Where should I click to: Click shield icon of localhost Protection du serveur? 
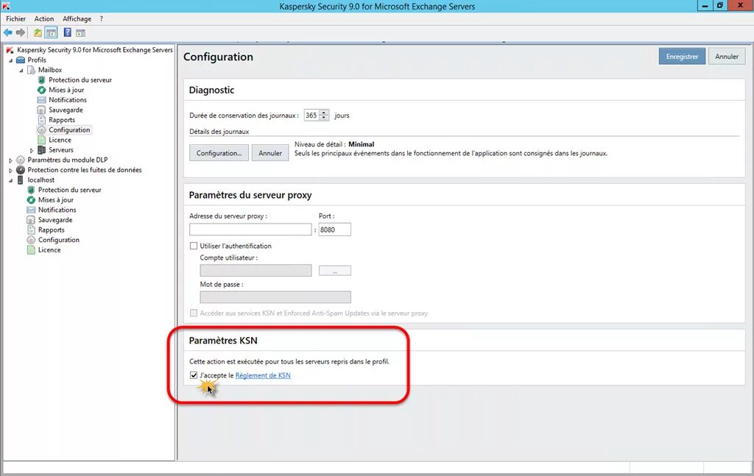coord(31,191)
